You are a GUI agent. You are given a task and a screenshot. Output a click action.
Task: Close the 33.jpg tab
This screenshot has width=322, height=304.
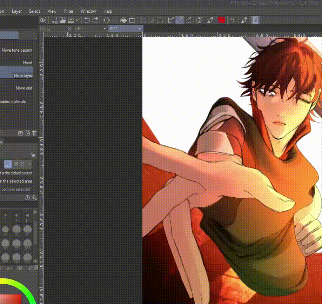point(69,28)
